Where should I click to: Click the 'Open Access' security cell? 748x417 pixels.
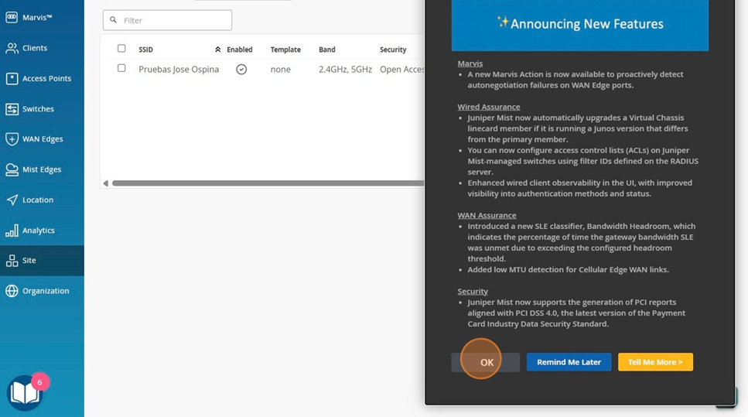tap(401, 69)
